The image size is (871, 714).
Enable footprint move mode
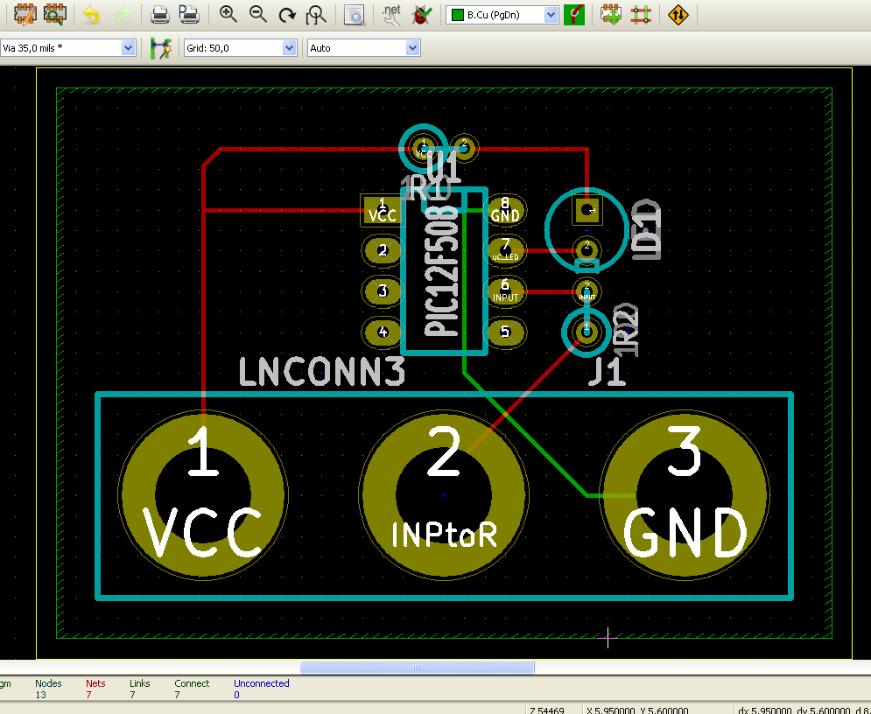point(611,15)
